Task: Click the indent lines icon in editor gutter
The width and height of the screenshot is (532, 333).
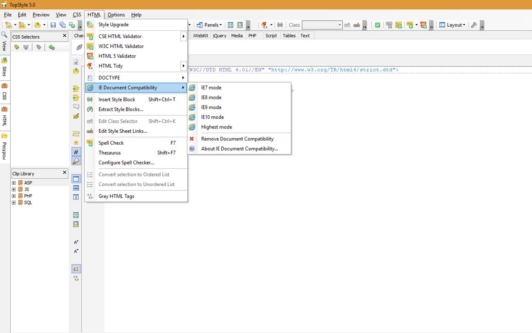Action: [x=76, y=89]
